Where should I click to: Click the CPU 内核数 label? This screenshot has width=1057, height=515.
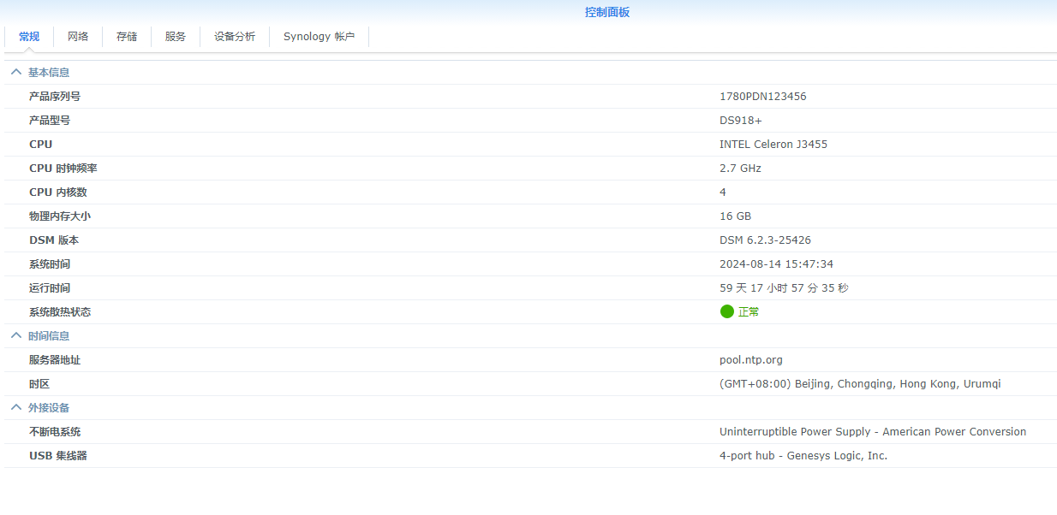click(58, 192)
